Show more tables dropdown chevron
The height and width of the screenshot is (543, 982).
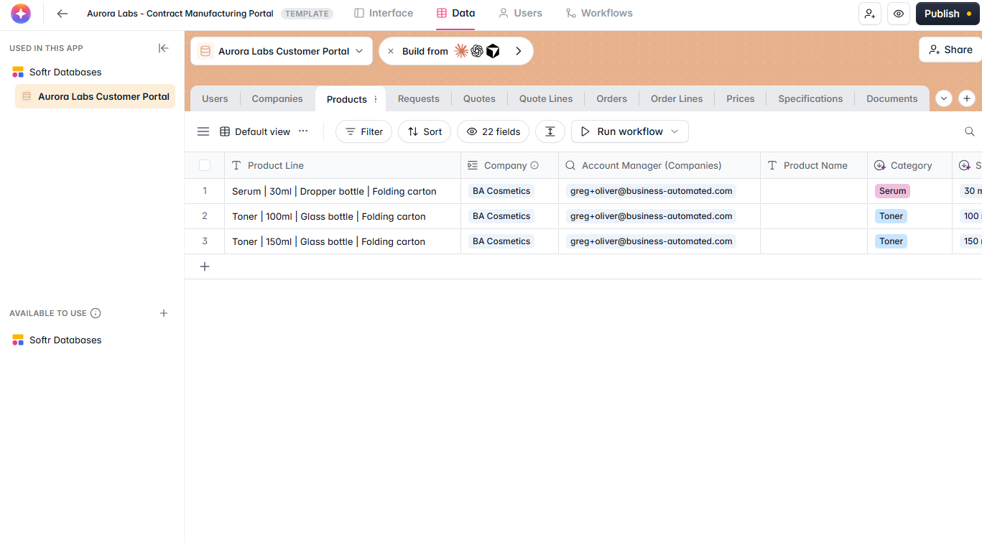point(944,98)
